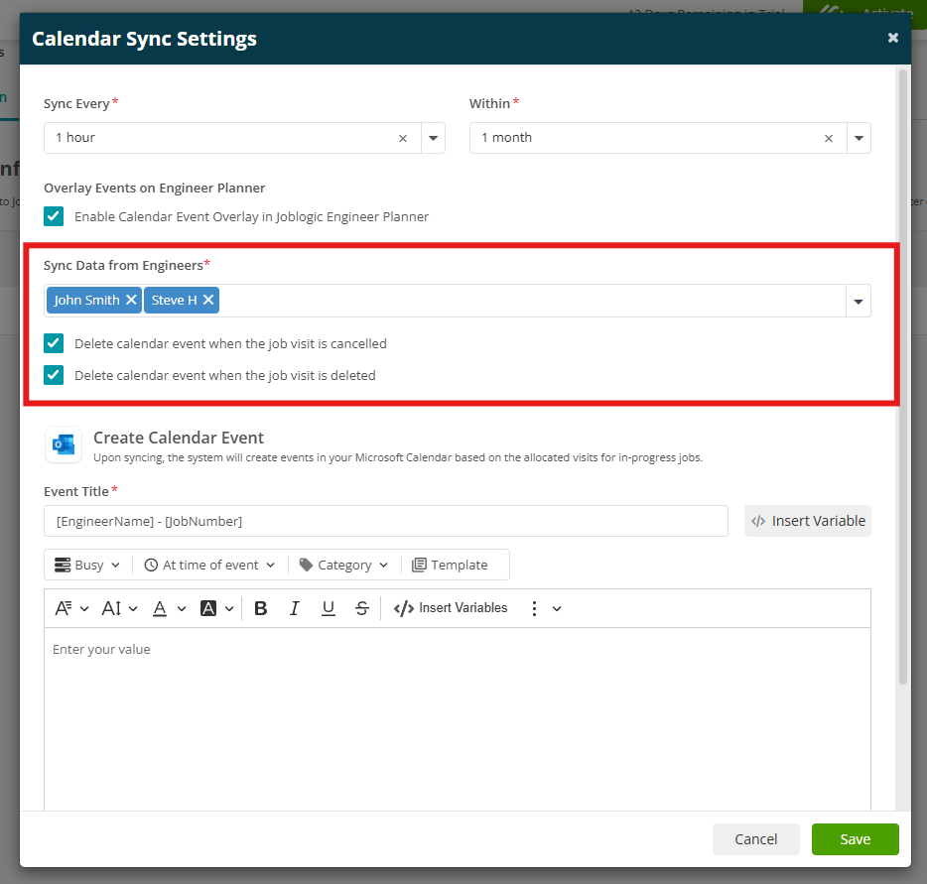Toggle Enable Calendar Event Overlay checkbox
Image resolution: width=927 pixels, height=884 pixels.
(54, 216)
